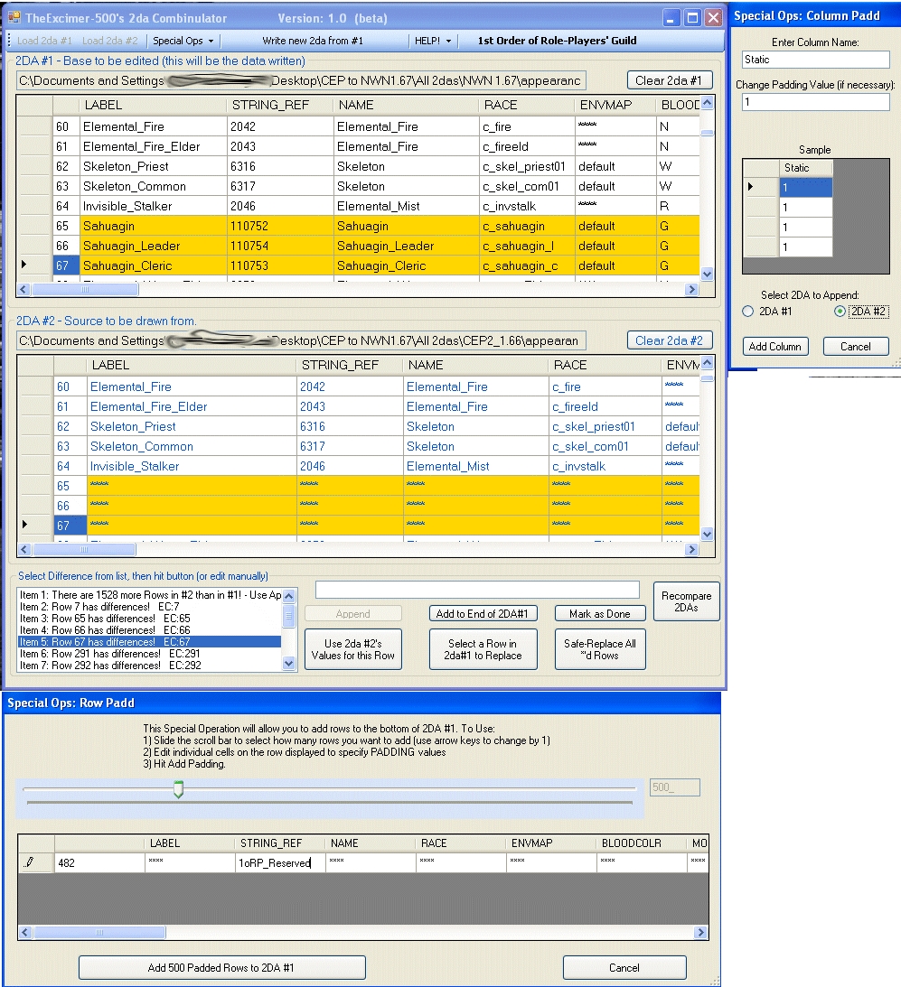This screenshot has width=901, height=987.
Task: Click Write new 2da from #1
Action: click(313, 41)
